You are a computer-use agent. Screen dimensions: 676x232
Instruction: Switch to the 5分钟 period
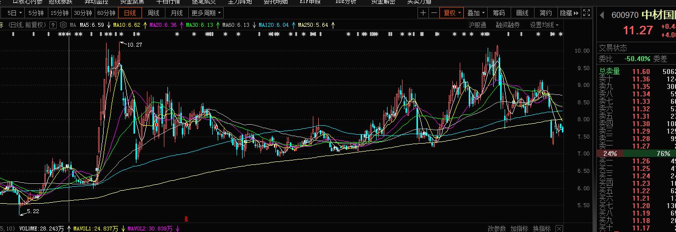37,13
